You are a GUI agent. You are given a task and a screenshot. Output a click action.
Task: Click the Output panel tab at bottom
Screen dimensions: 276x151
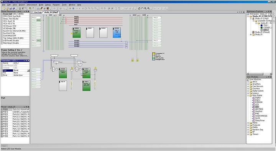4,146
